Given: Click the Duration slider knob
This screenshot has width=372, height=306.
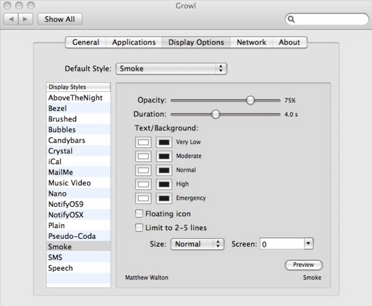Looking at the screenshot, I should [x=216, y=114].
